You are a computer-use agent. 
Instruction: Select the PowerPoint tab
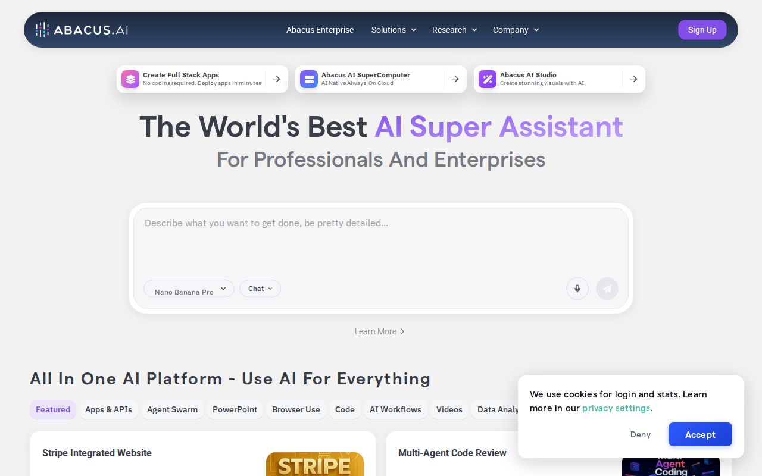coord(235,409)
